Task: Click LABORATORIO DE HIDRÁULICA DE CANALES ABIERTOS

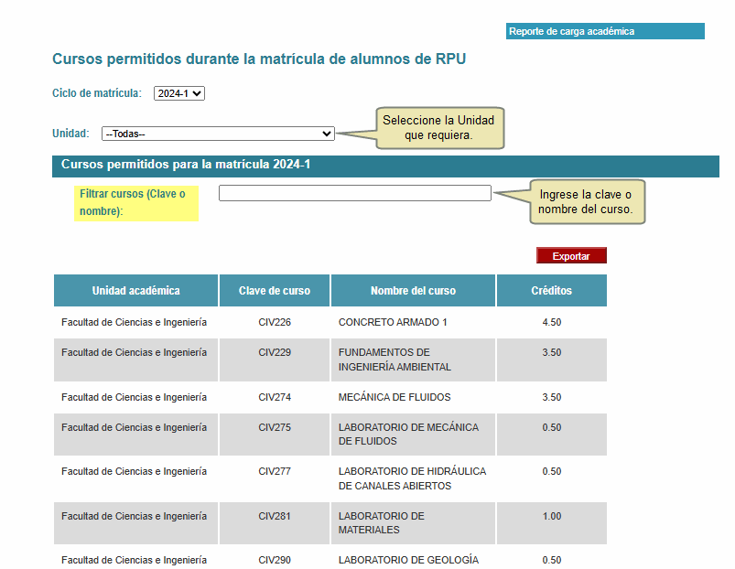Action: coord(413,478)
